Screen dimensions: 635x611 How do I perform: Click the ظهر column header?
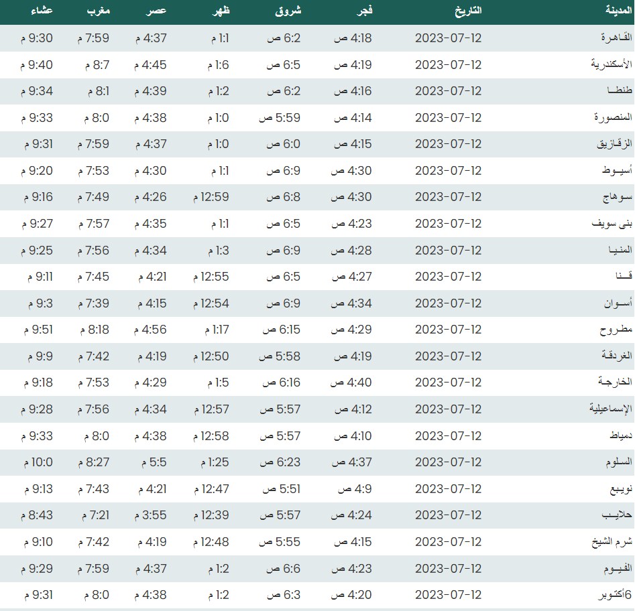(x=220, y=11)
